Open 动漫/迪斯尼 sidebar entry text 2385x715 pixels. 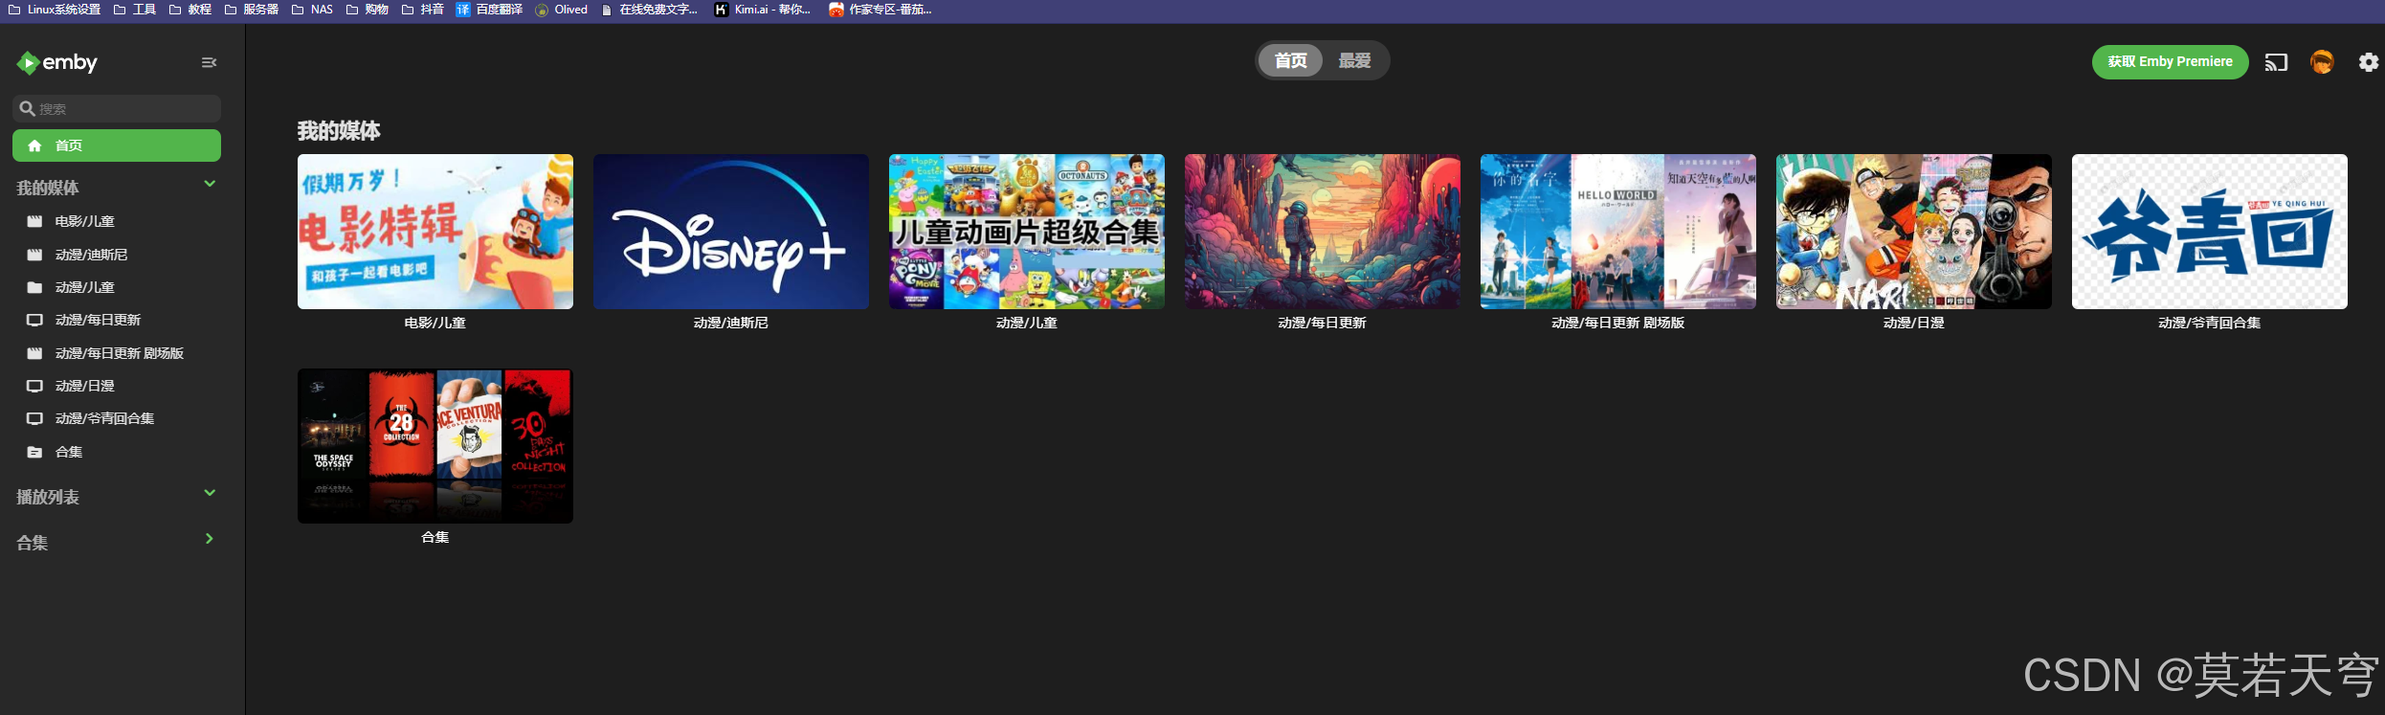tap(91, 255)
